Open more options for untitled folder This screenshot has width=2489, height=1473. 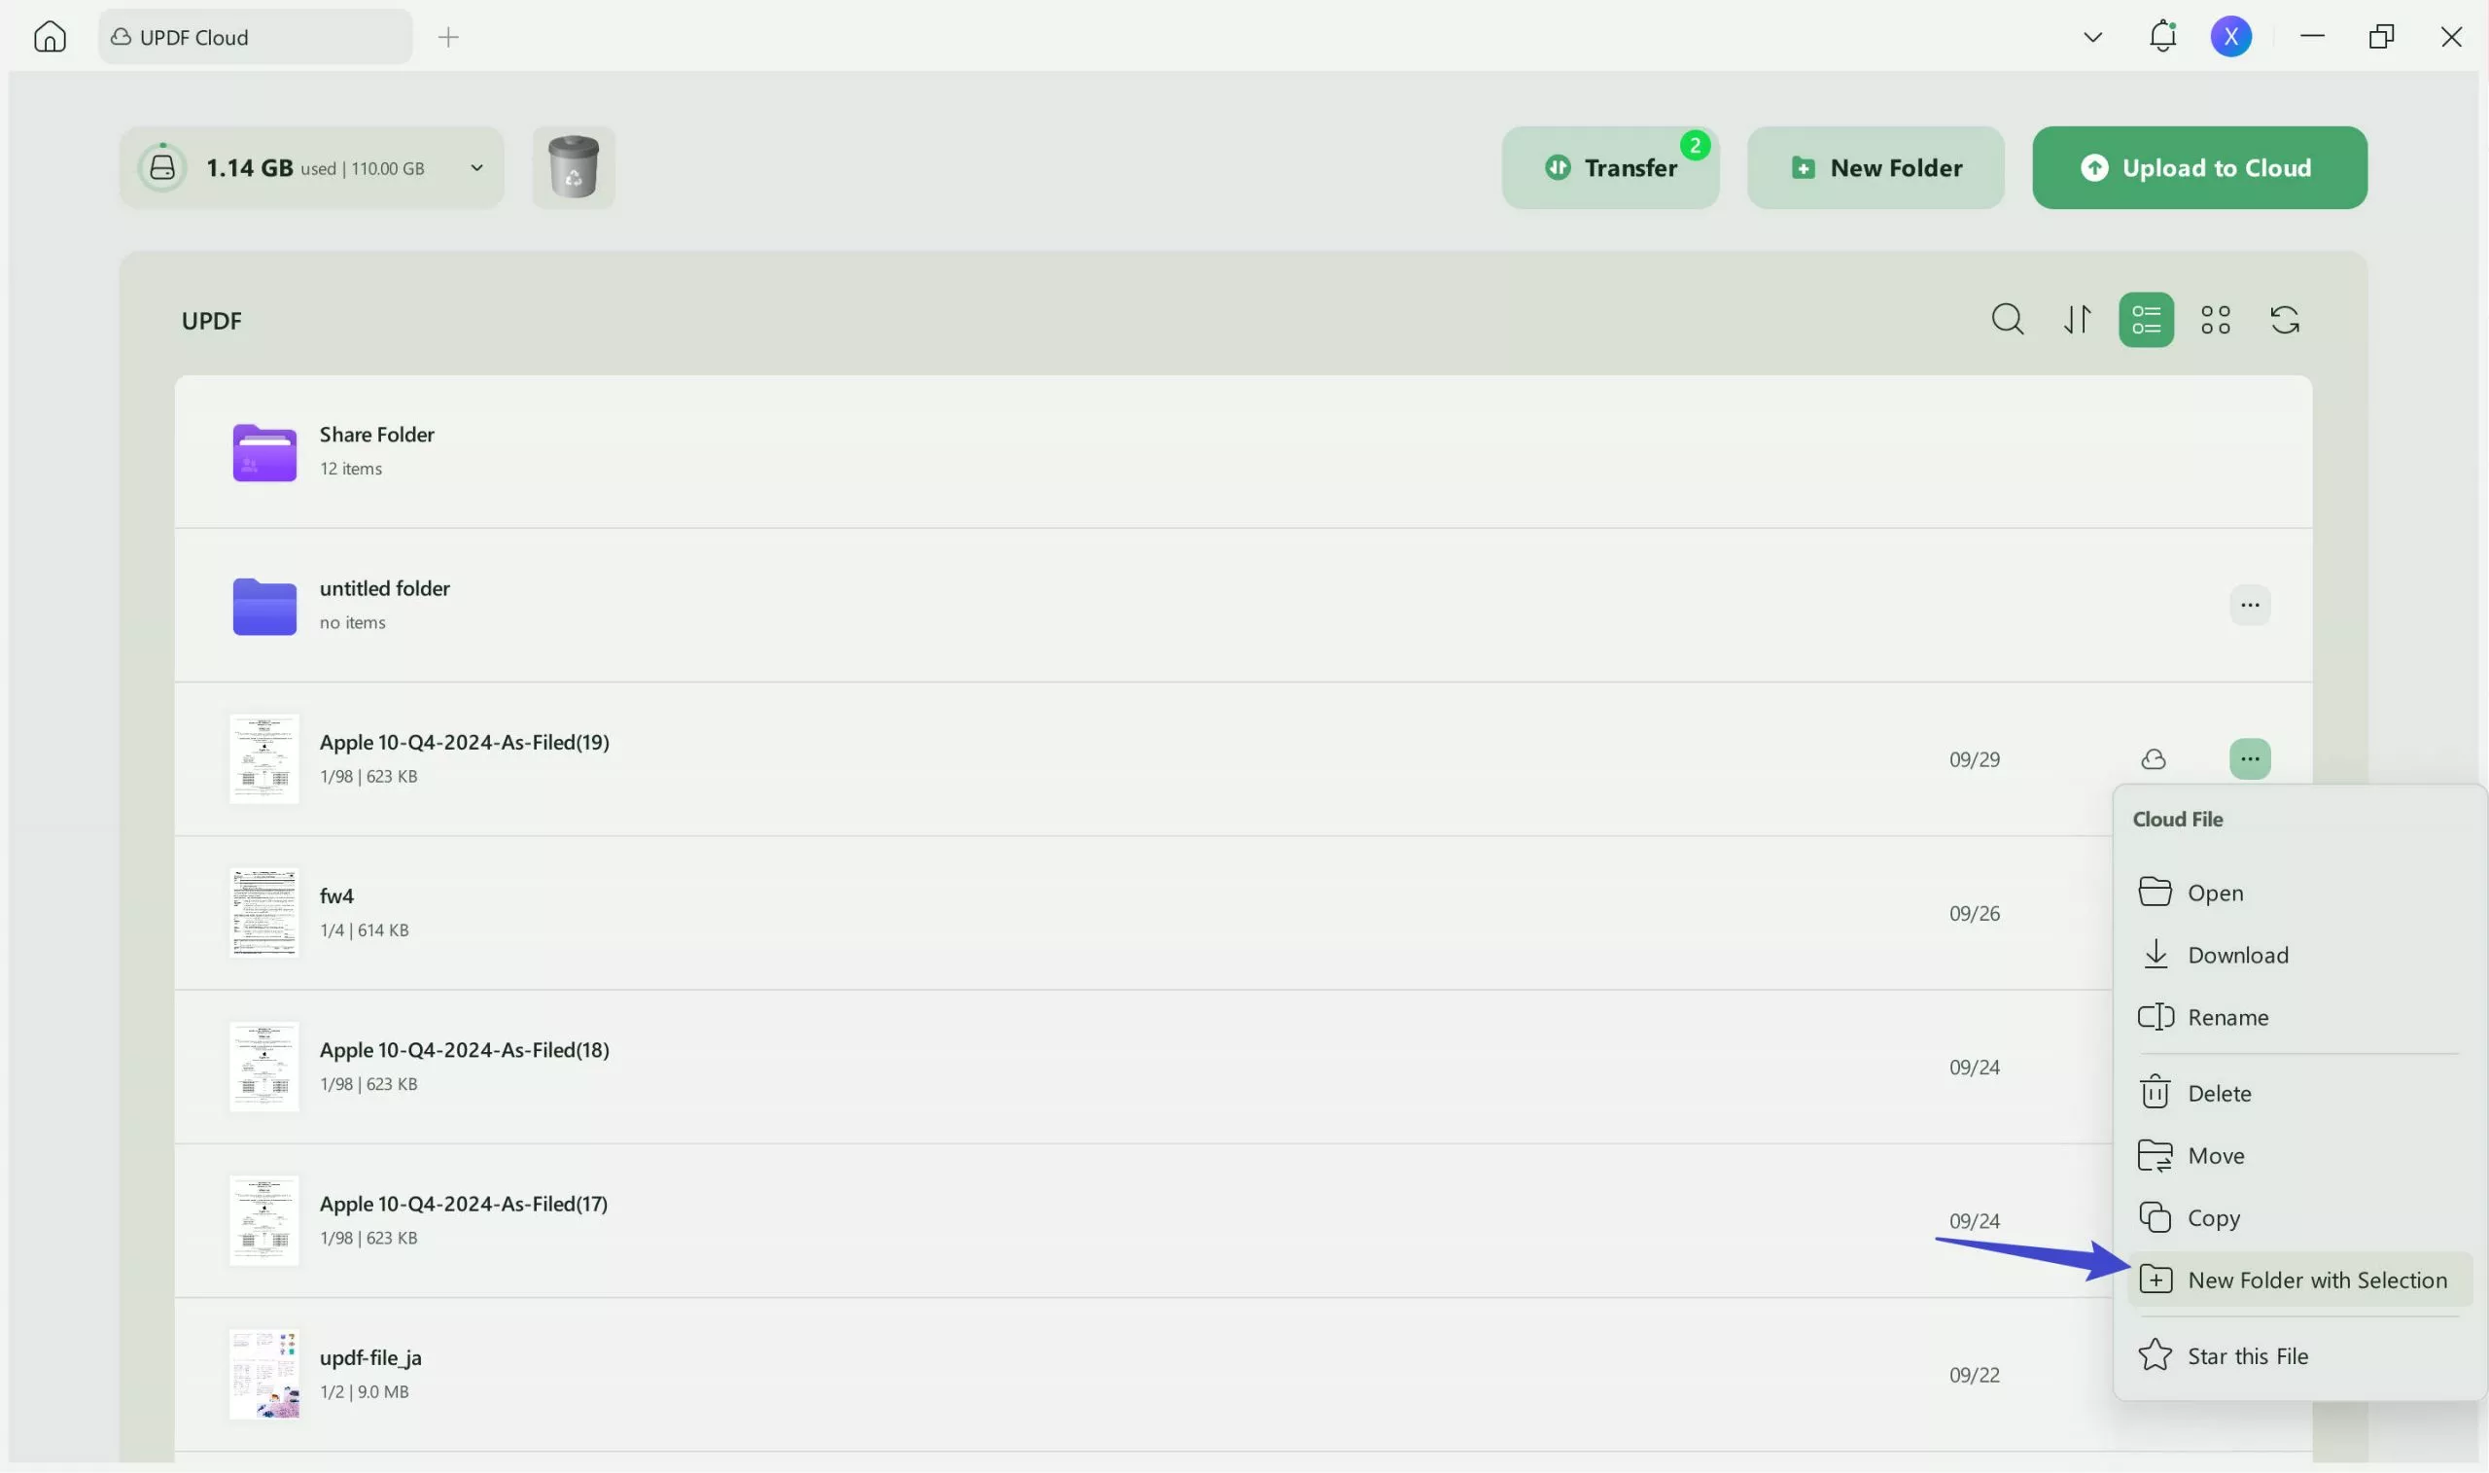[2250, 605]
